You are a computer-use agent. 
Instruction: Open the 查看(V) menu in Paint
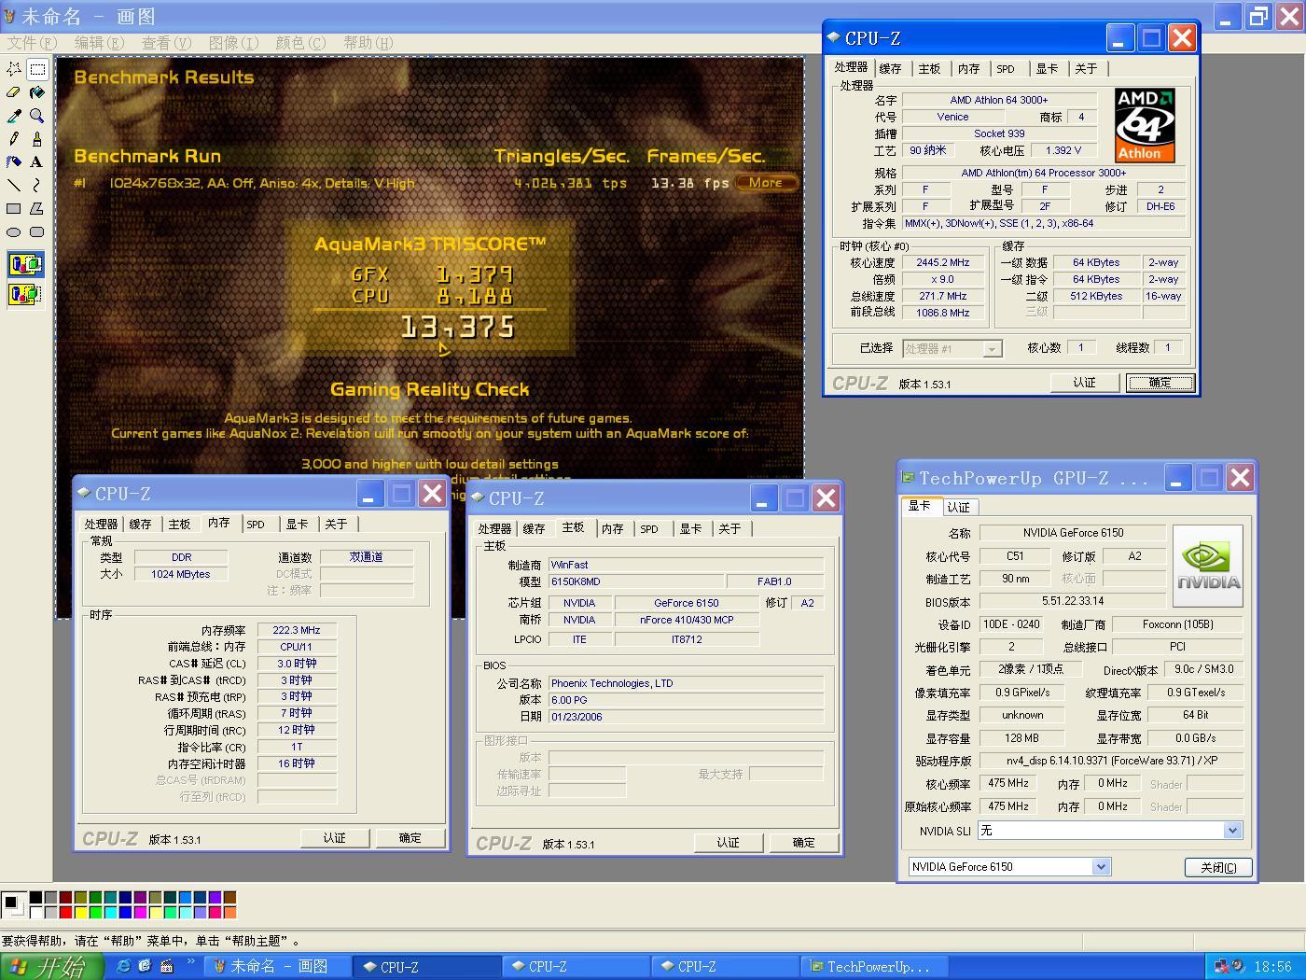[x=166, y=43]
